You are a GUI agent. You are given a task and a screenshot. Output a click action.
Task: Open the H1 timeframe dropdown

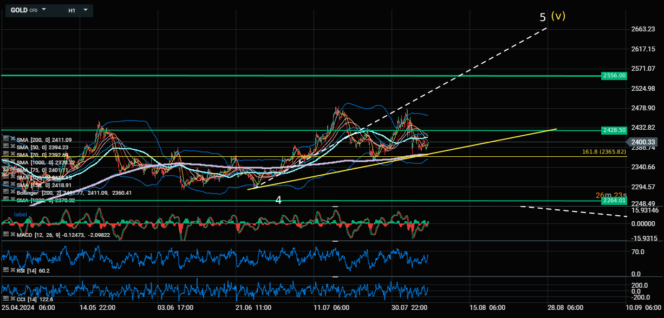pos(85,10)
